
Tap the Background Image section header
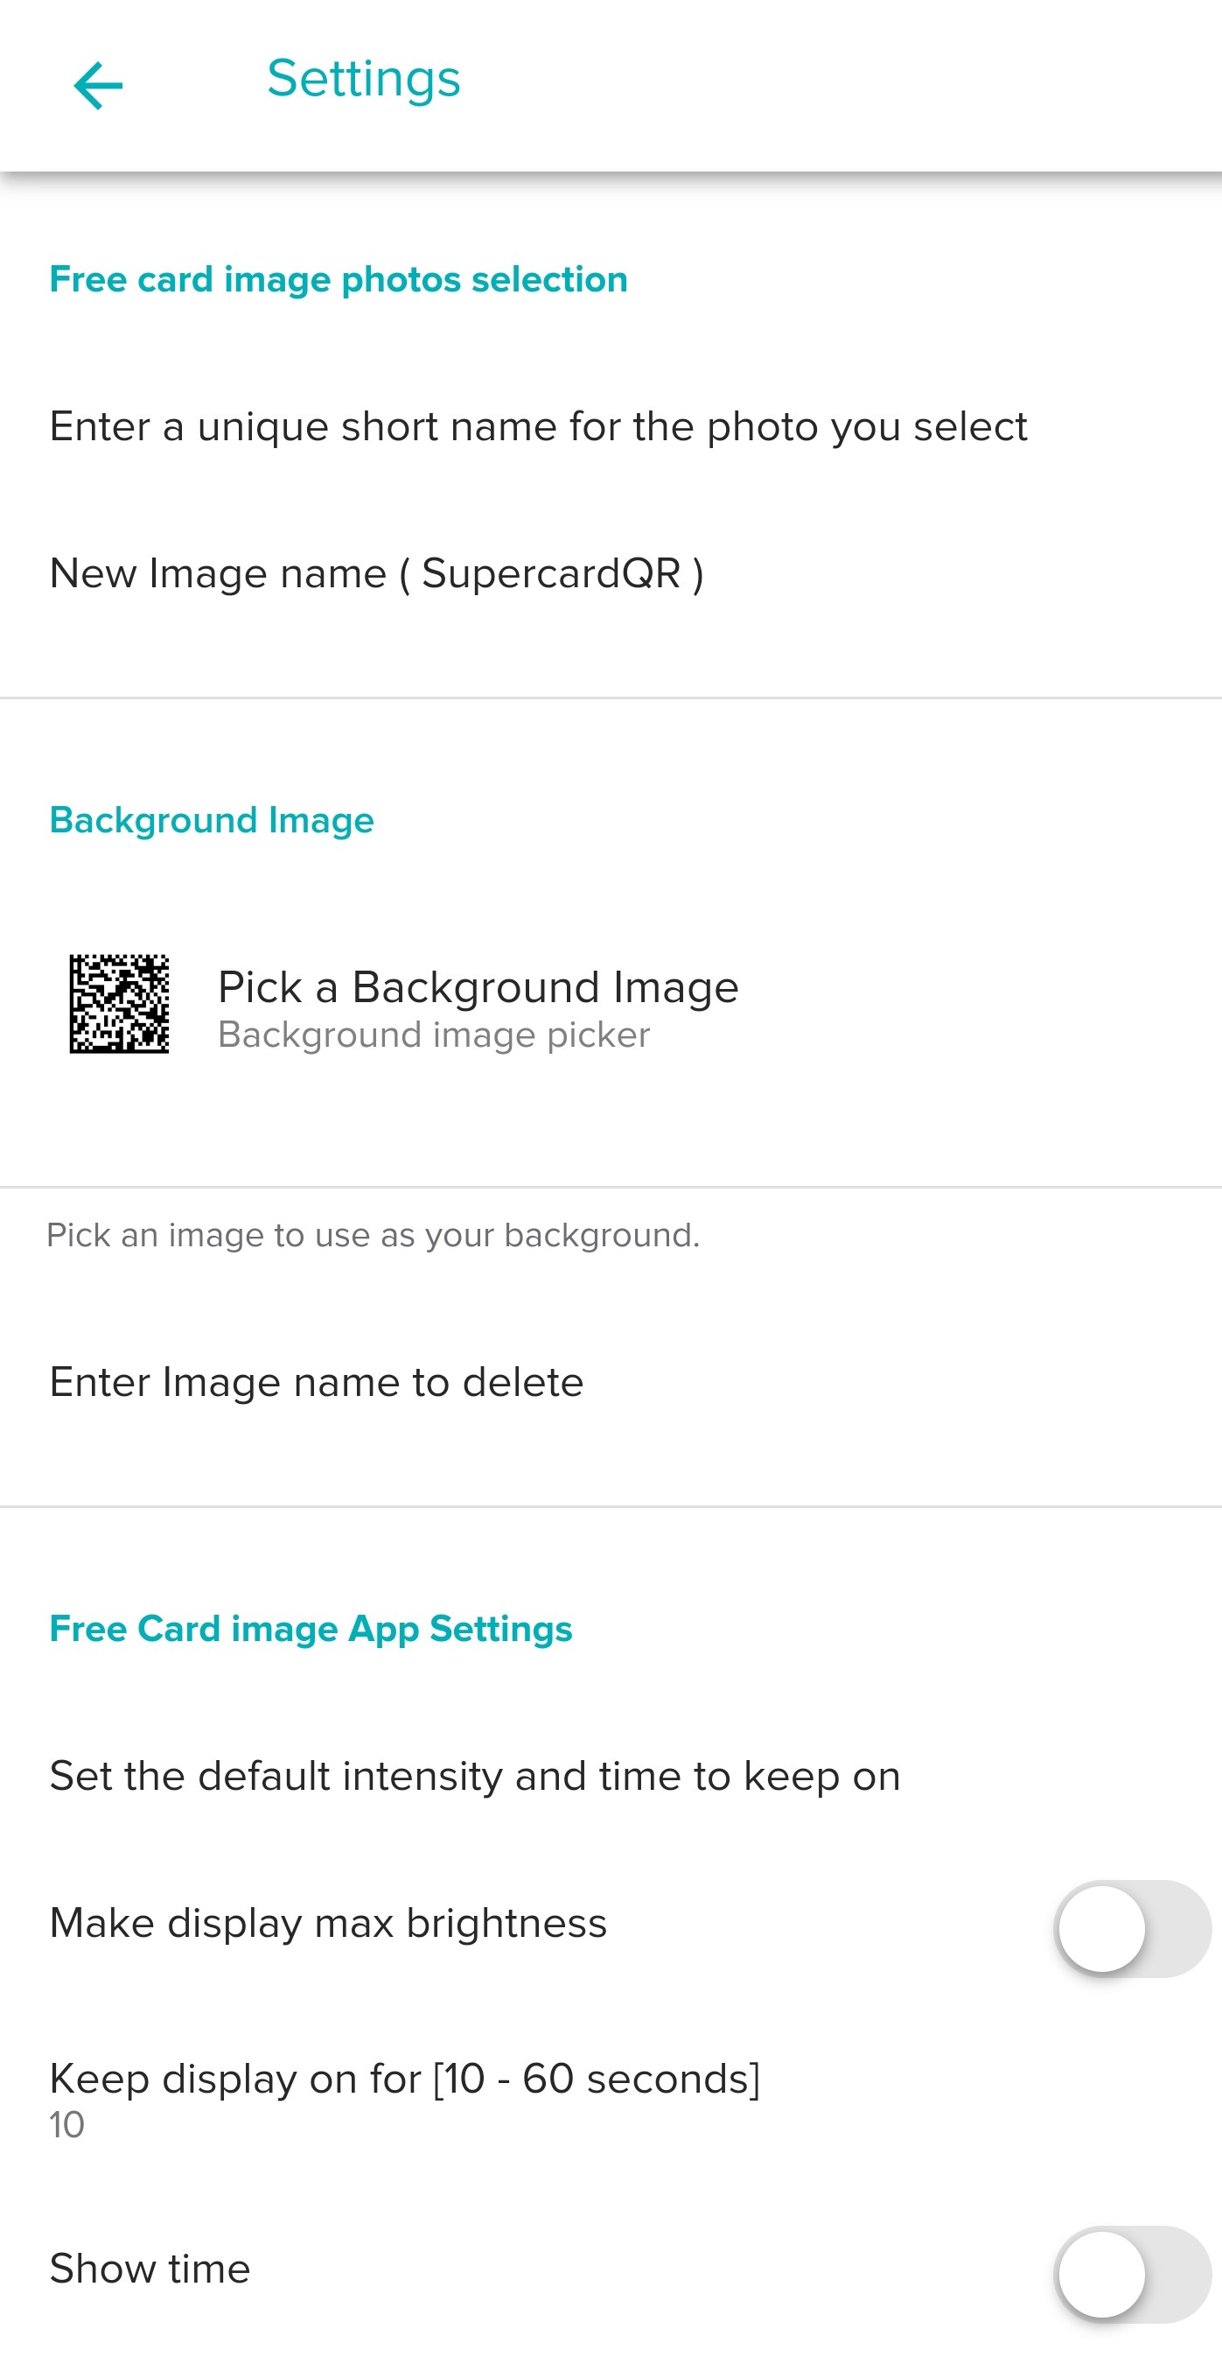212,820
